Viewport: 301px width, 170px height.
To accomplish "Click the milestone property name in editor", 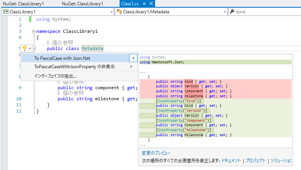I will point(107,99).
